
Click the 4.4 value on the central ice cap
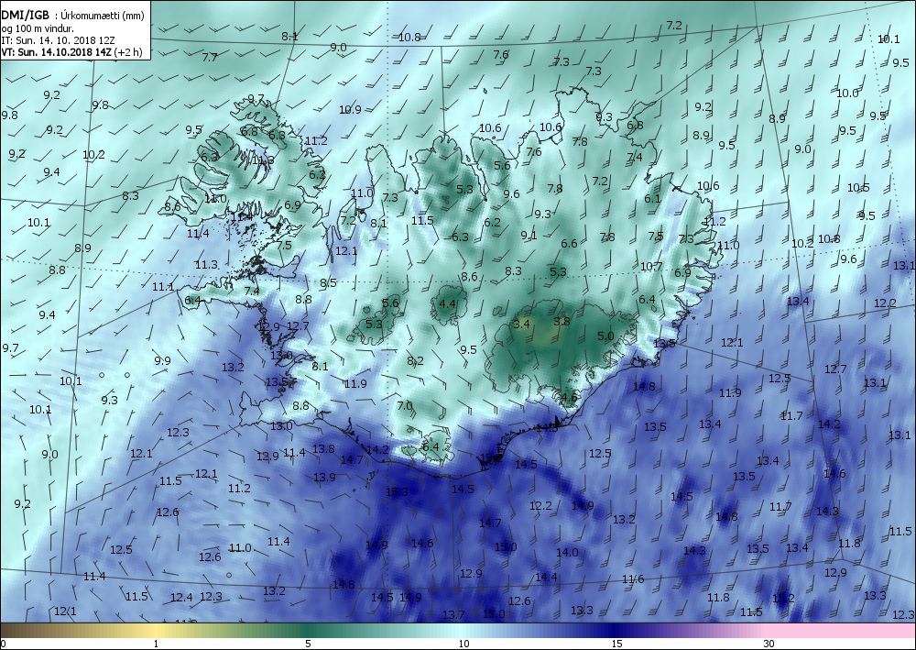tap(447, 303)
